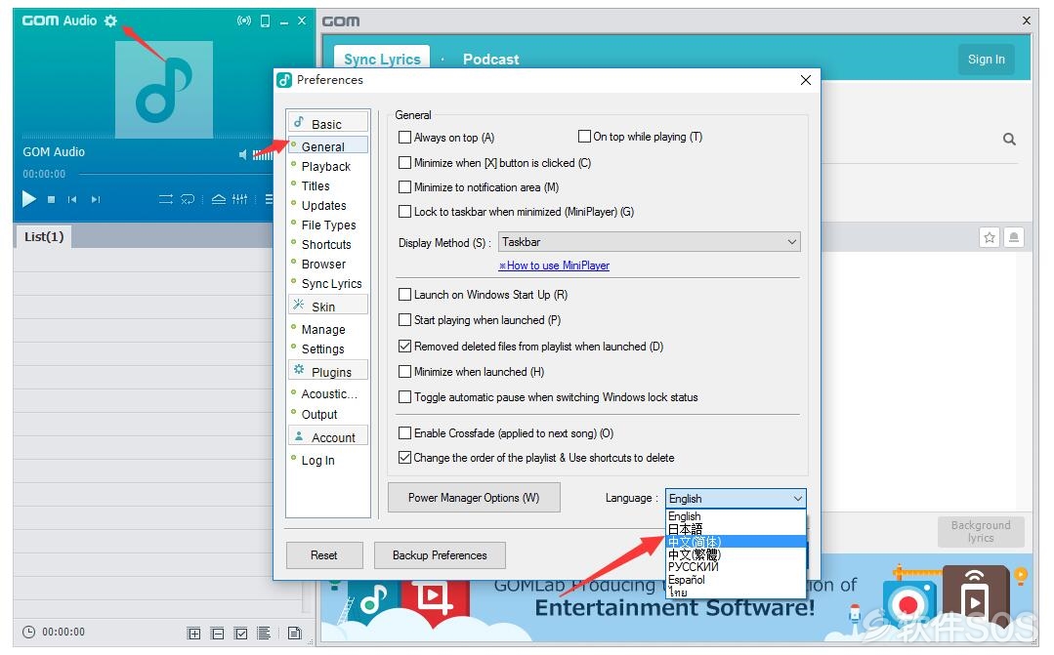Screen dimensions: 1054x655
Task: Enable Crossfade checkbox
Action: (404, 433)
